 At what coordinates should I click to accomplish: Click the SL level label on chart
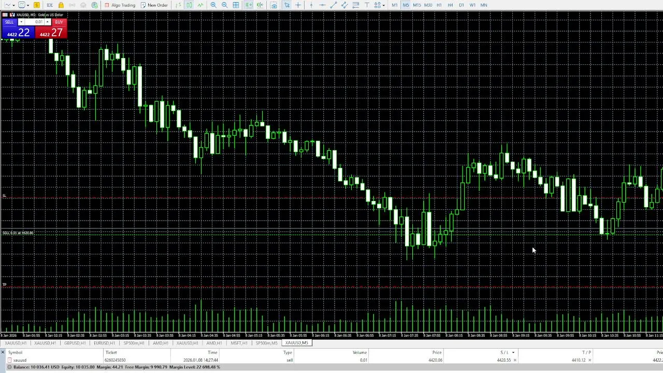pyautogui.click(x=4, y=196)
